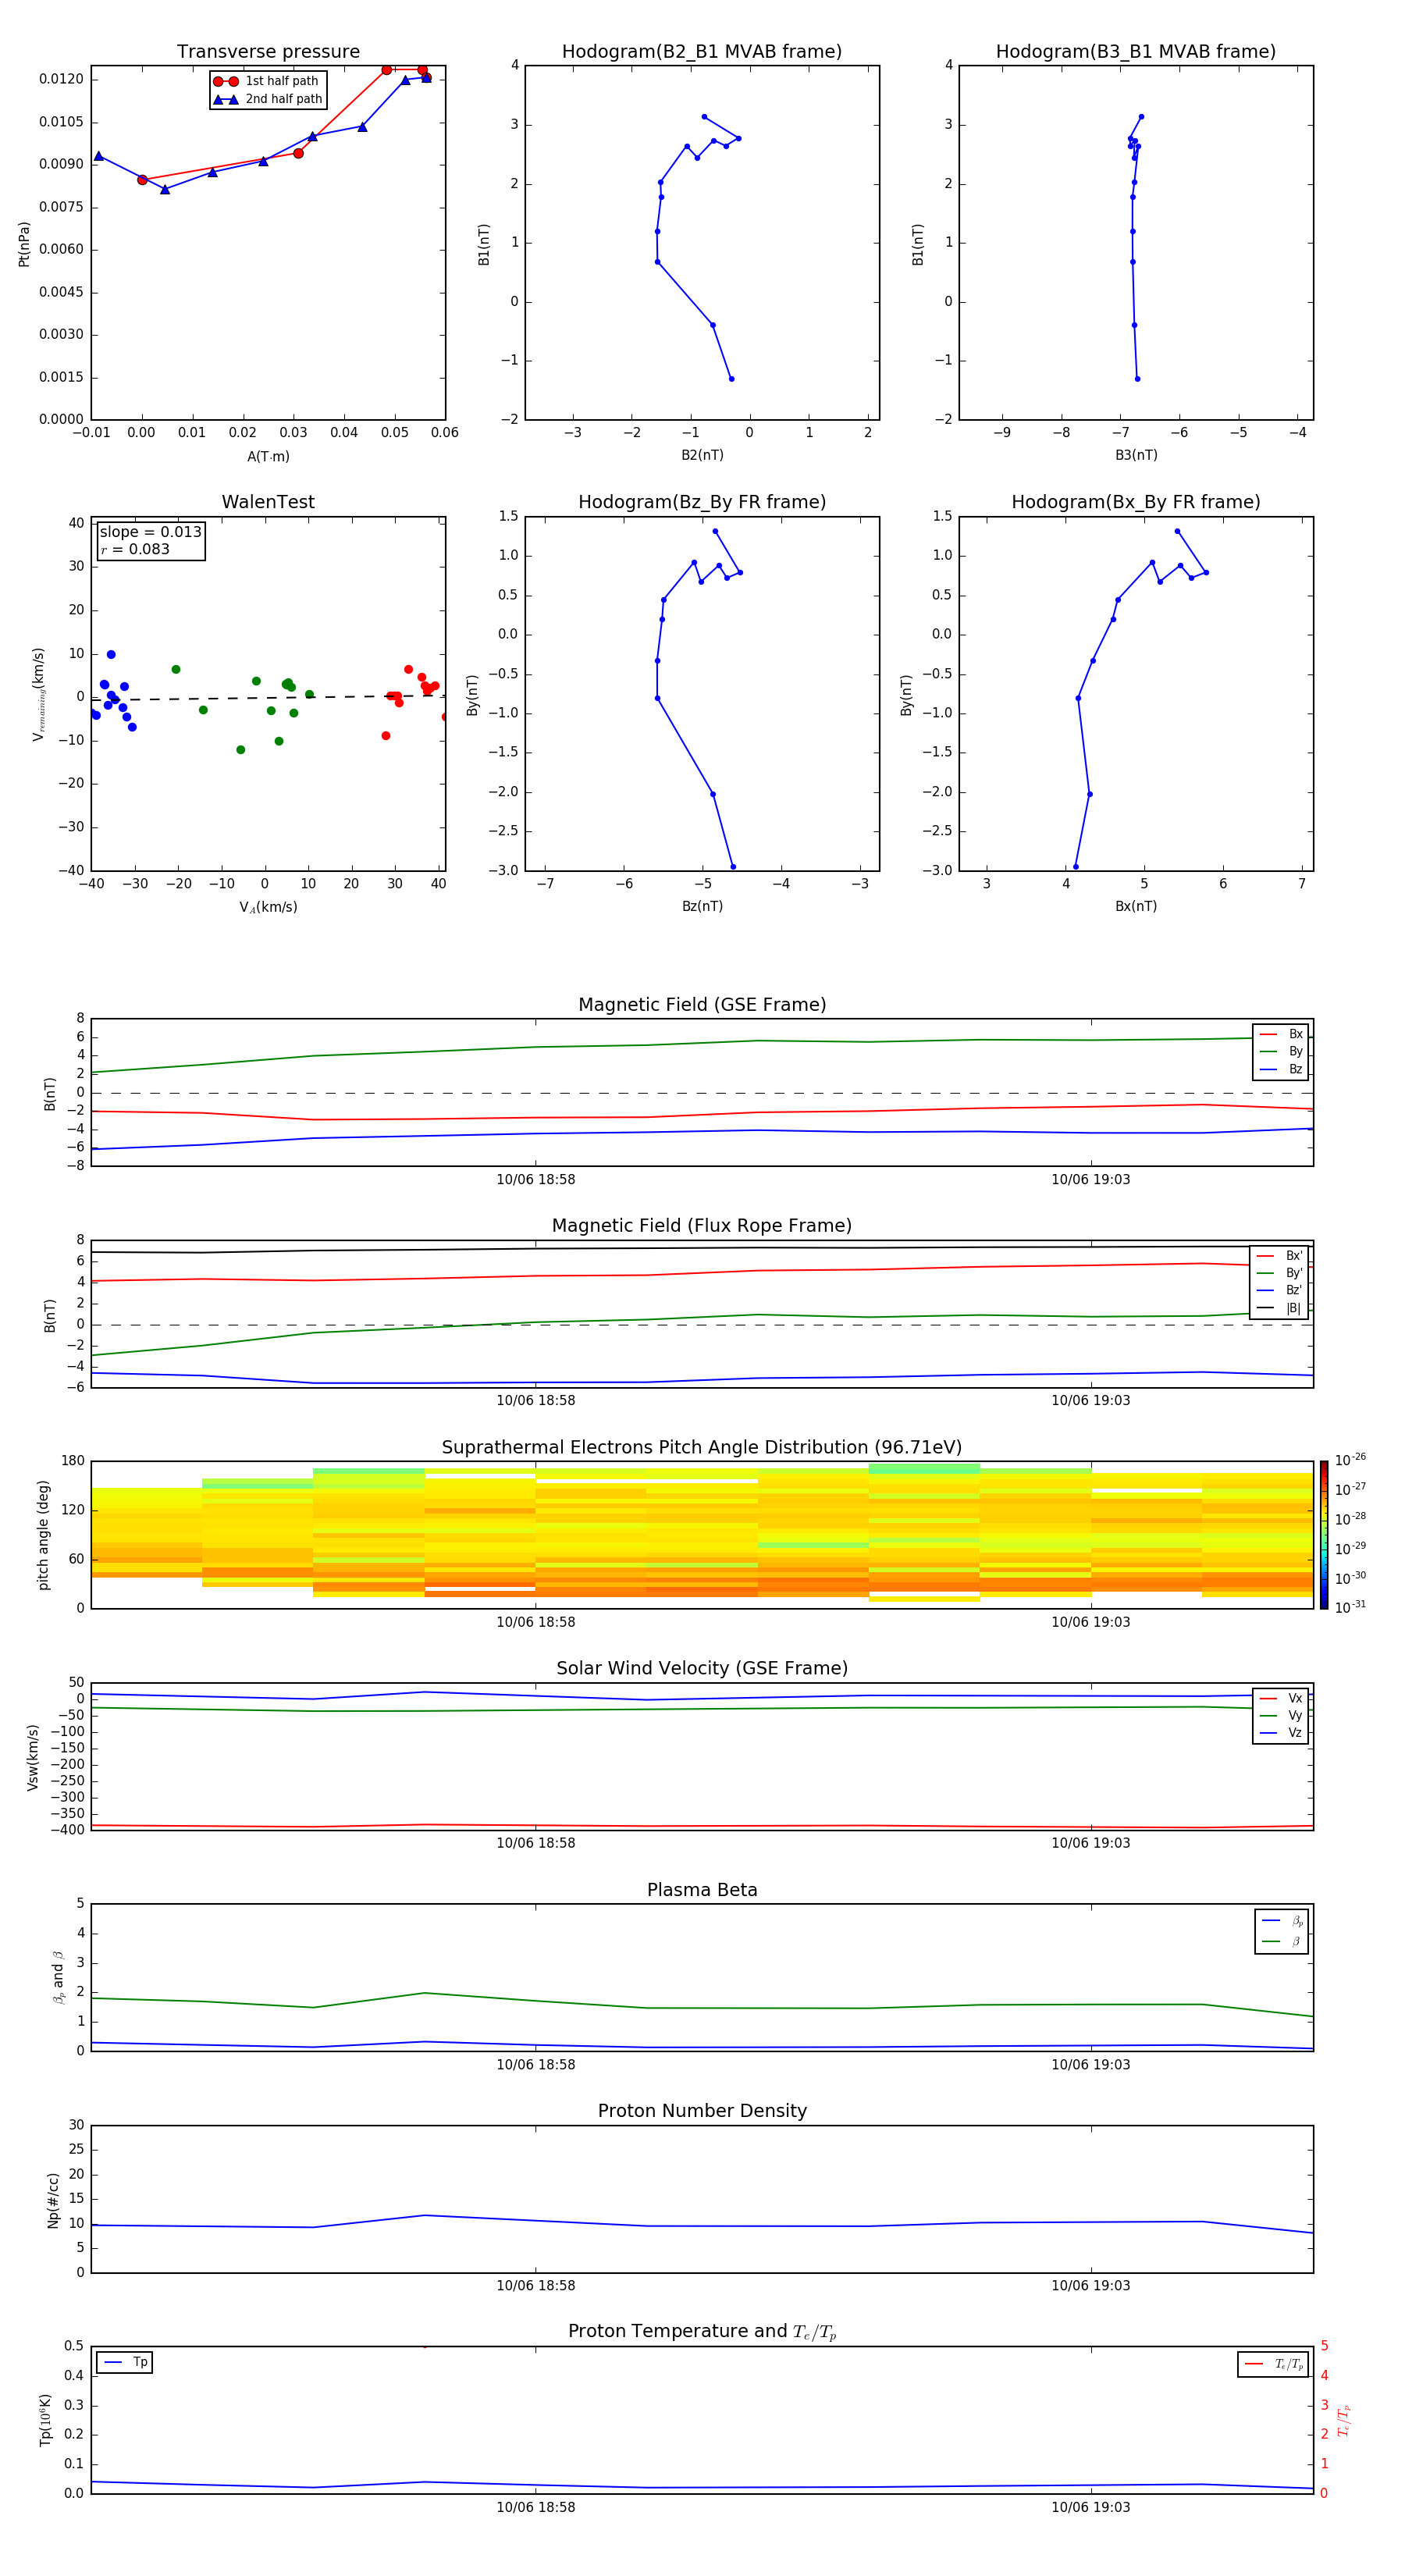Click the 'Proton Number Density' title
This screenshot has width=1405, height=2576.
click(x=702, y=2111)
